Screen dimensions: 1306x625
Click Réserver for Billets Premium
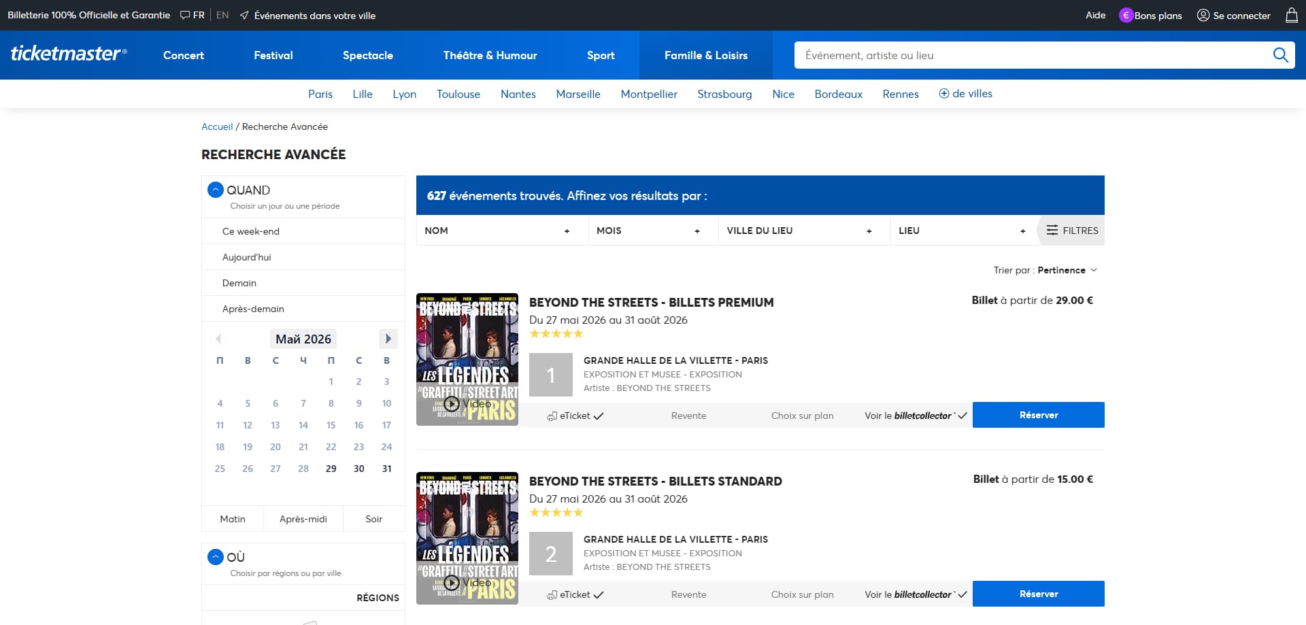(x=1039, y=415)
